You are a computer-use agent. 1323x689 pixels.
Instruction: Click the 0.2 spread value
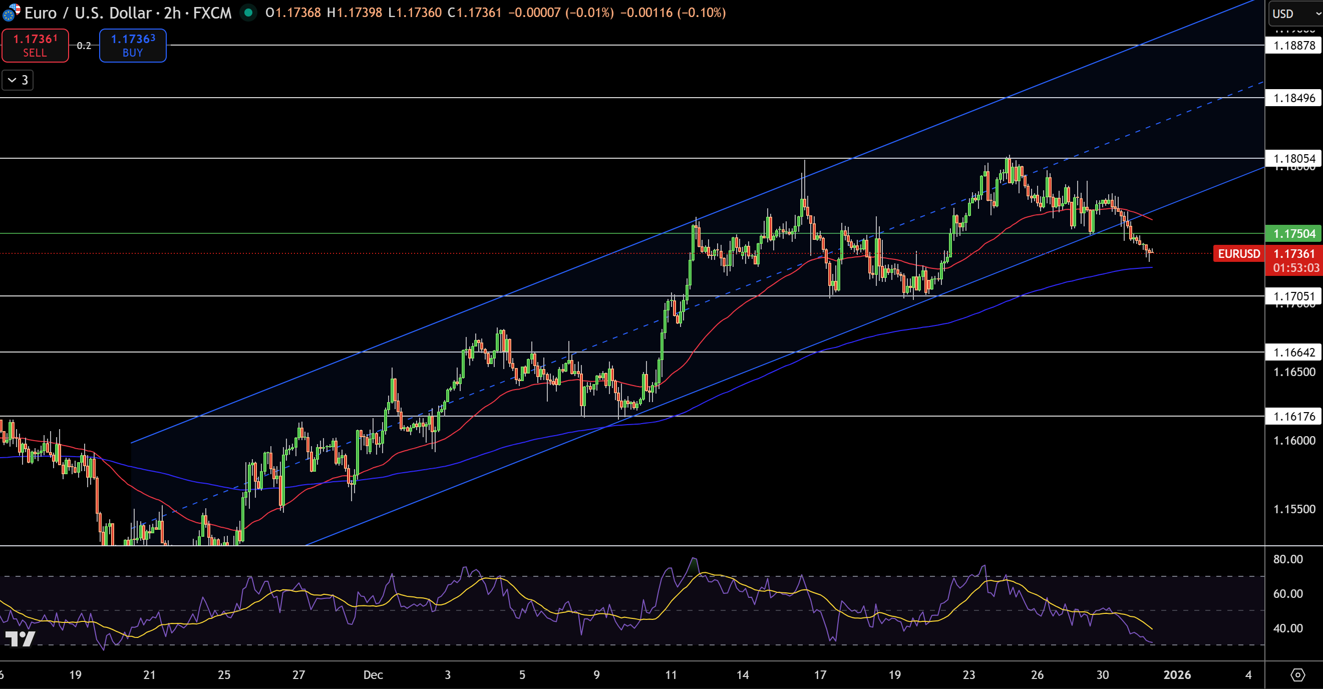click(x=84, y=46)
